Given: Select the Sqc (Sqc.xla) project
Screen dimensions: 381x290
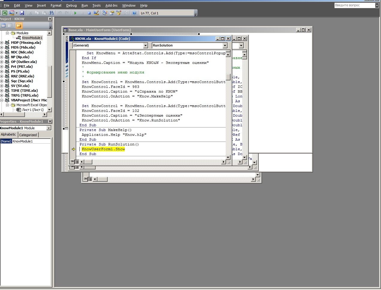Looking at the screenshot, I should pyautogui.click(x=22, y=81).
